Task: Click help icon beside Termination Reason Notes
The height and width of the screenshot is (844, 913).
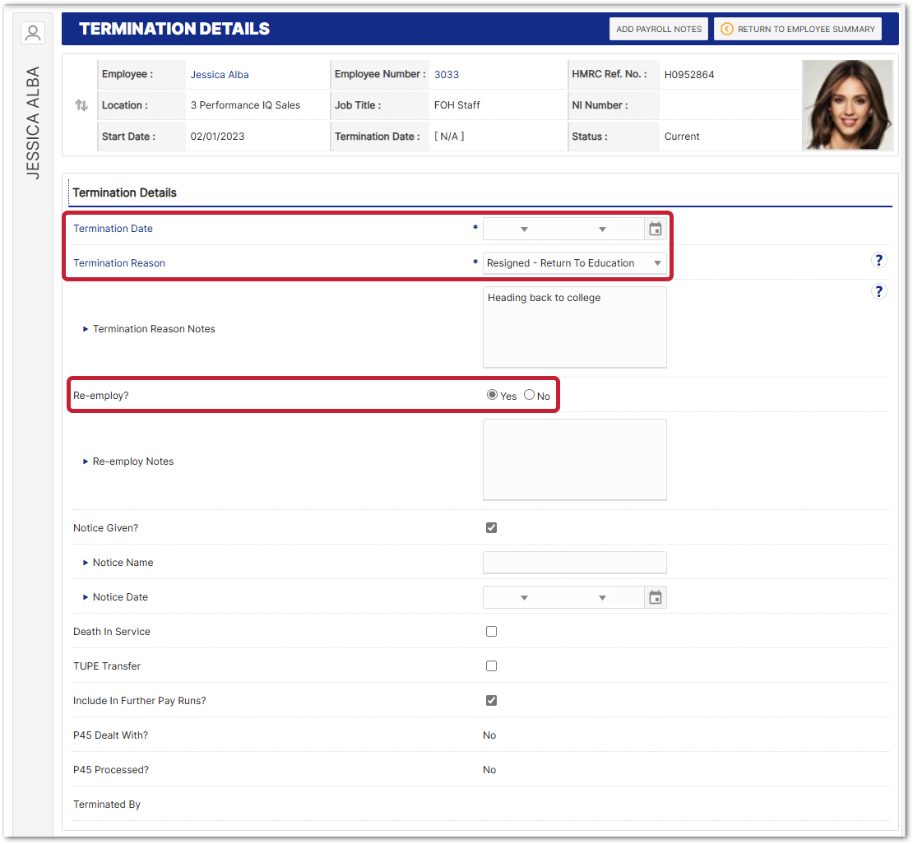Action: (878, 292)
